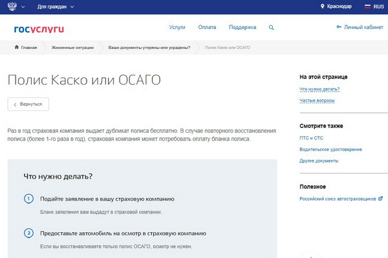Click the home icon in breadcrumbs
The image size is (388, 258).
[17, 47]
